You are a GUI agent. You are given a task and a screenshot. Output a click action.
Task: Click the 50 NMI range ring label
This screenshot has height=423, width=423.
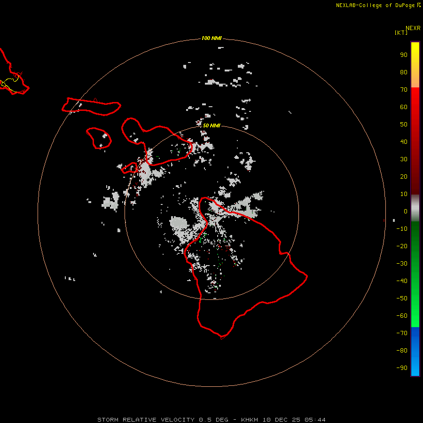[211, 125]
